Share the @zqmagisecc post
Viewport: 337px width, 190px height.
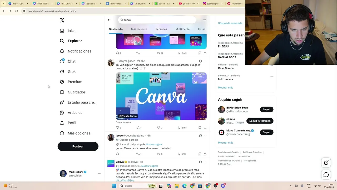tap(205, 127)
